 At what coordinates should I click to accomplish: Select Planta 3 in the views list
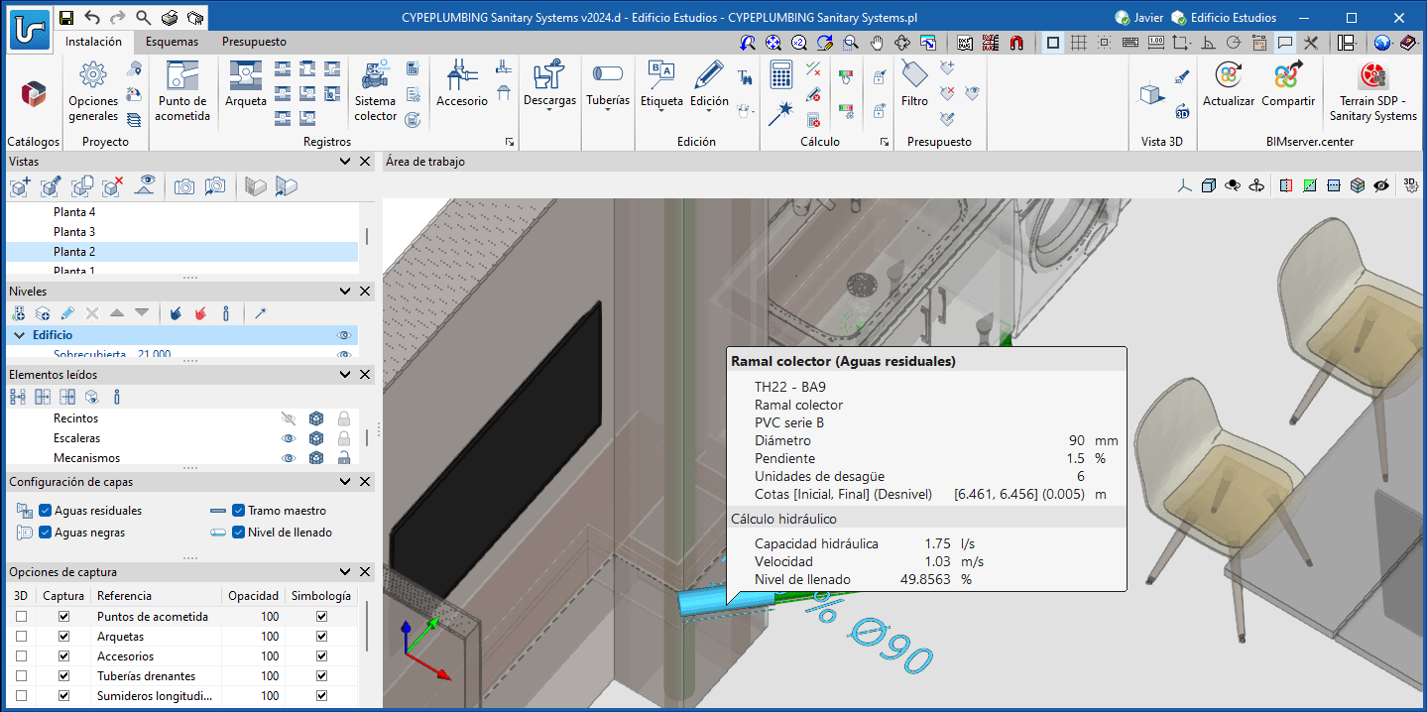coord(74,232)
